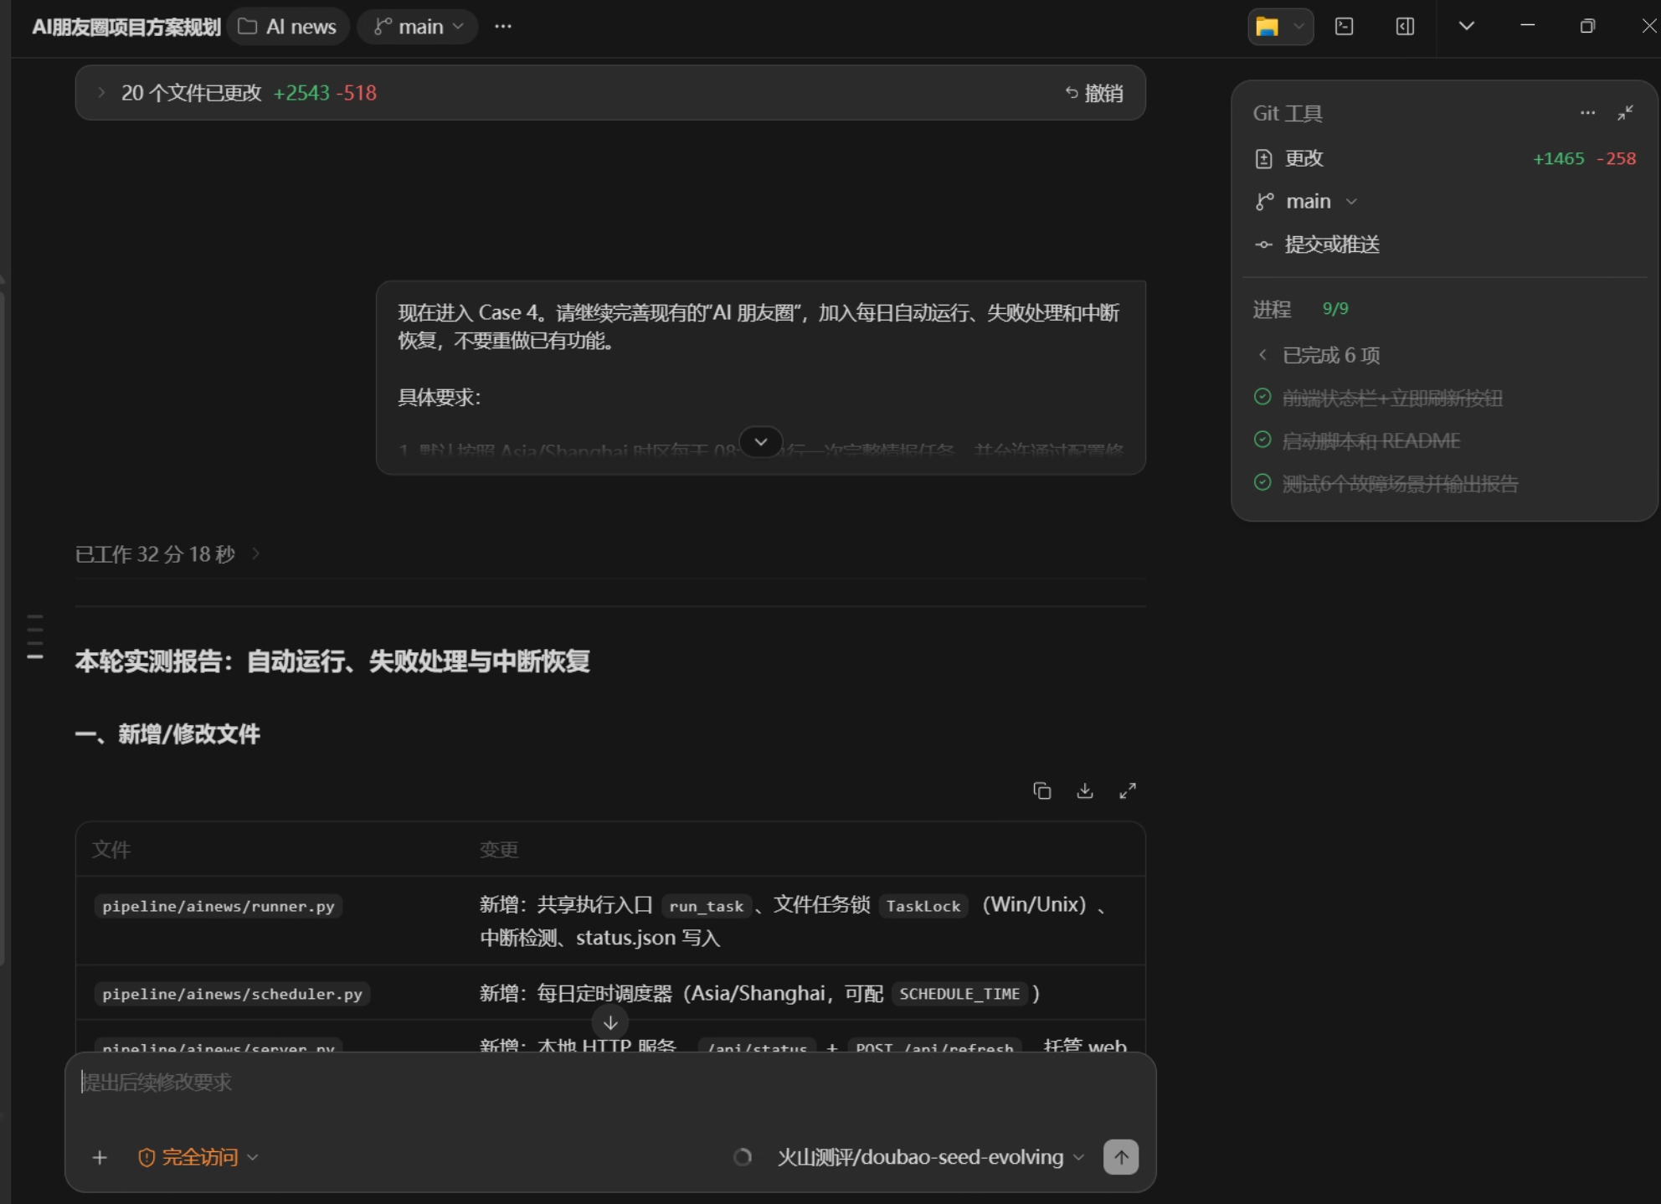Click the AI朋友圈项目方案规划 title

[126, 27]
